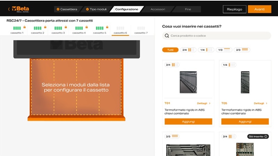Filter modules by 2/4 size
Screen dimensions: 278x156
(188, 50)
